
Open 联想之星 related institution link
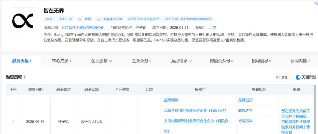(245, 110)
